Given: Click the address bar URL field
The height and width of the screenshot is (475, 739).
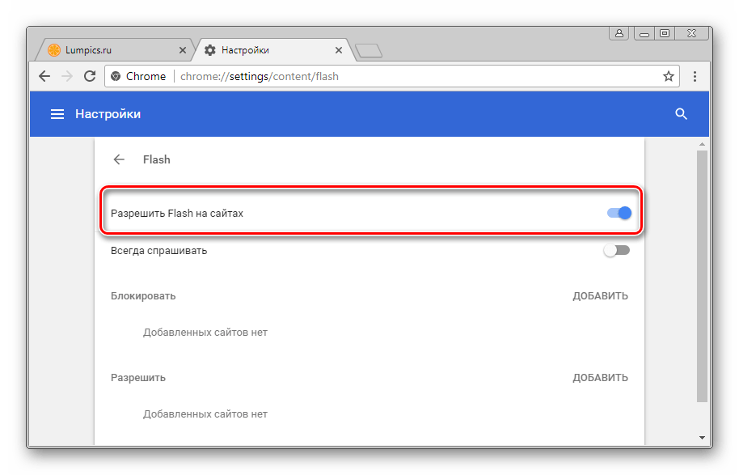Looking at the screenshot, I should [404, 77].
